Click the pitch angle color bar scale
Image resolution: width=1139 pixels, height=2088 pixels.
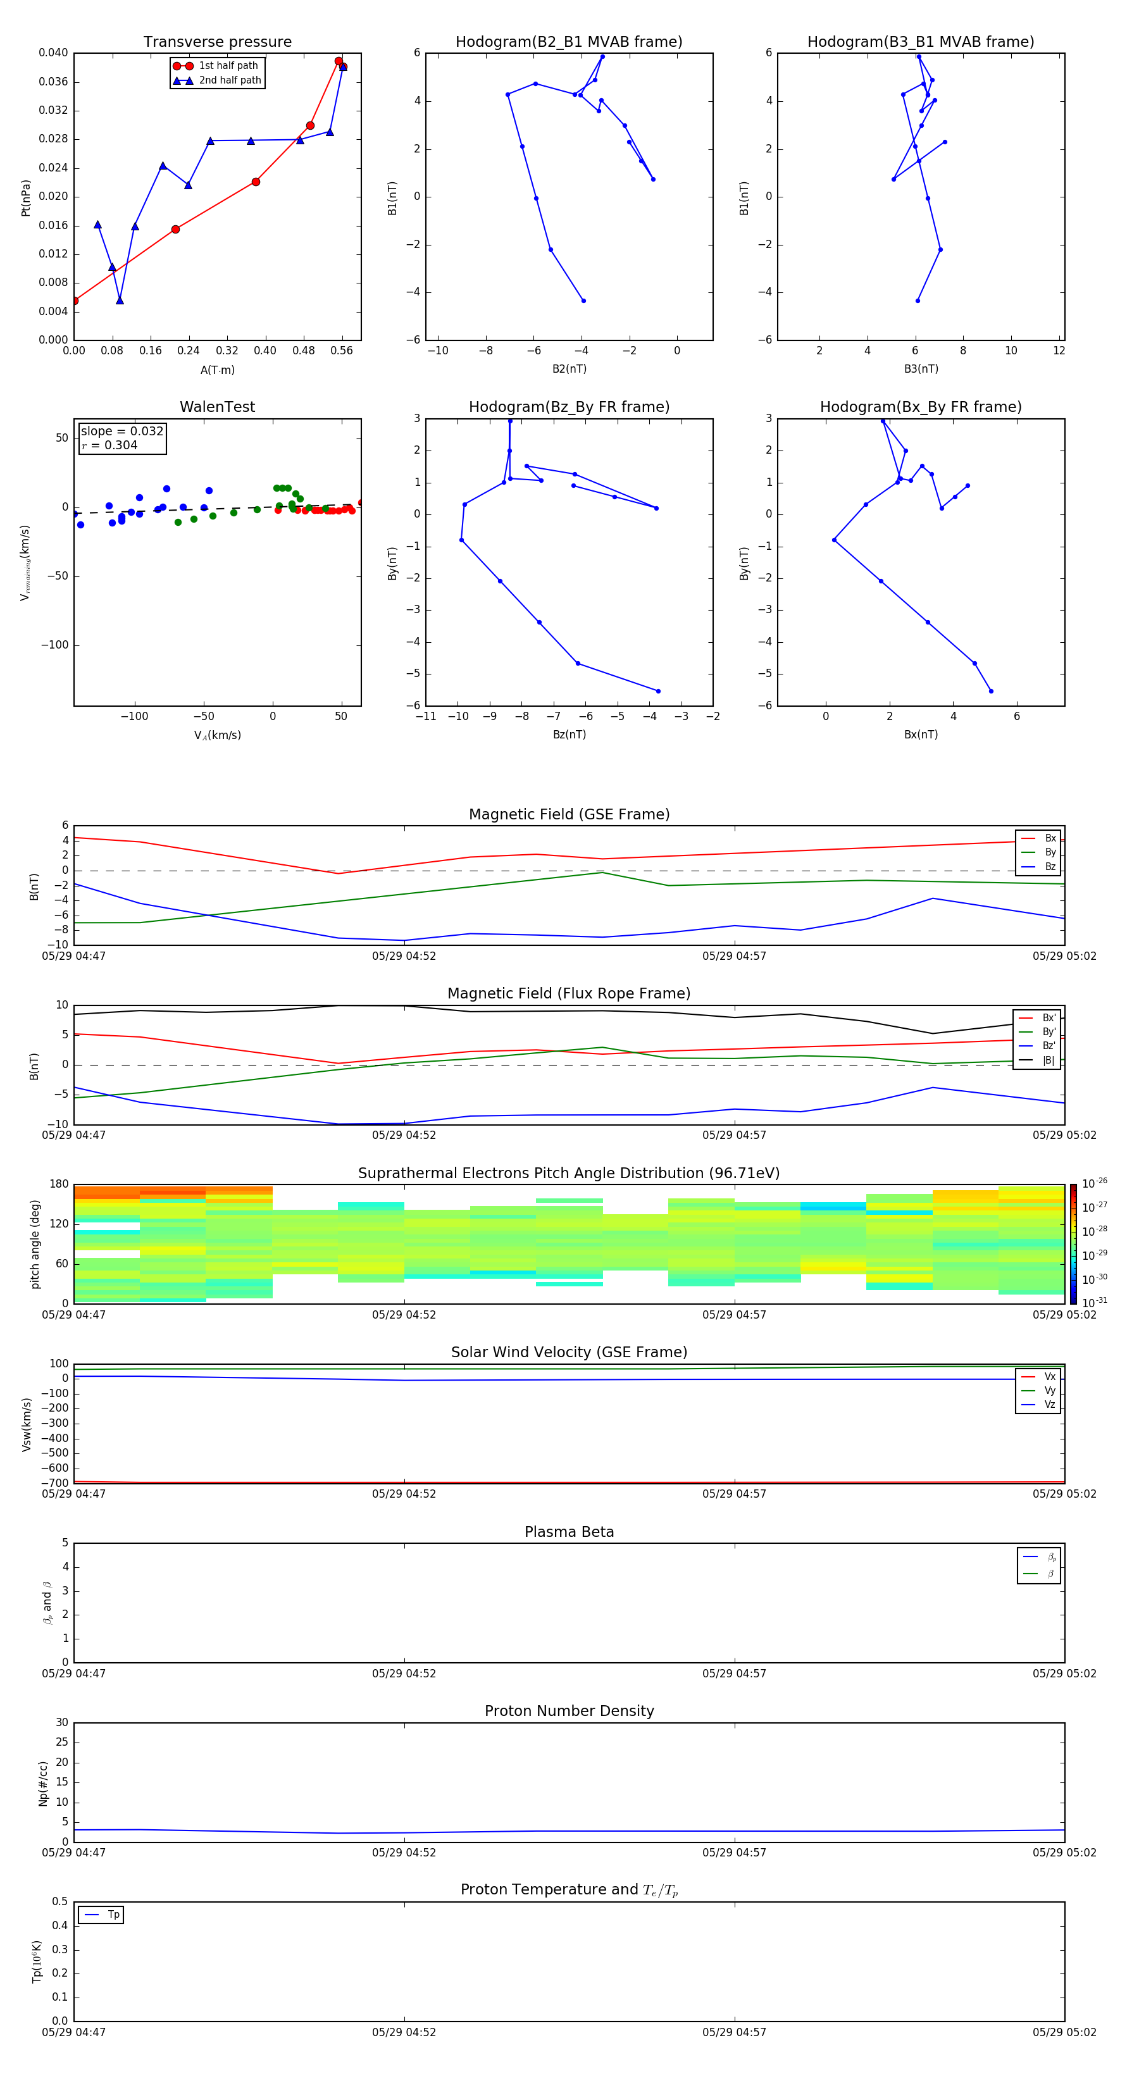(x=1073, y=1243)
